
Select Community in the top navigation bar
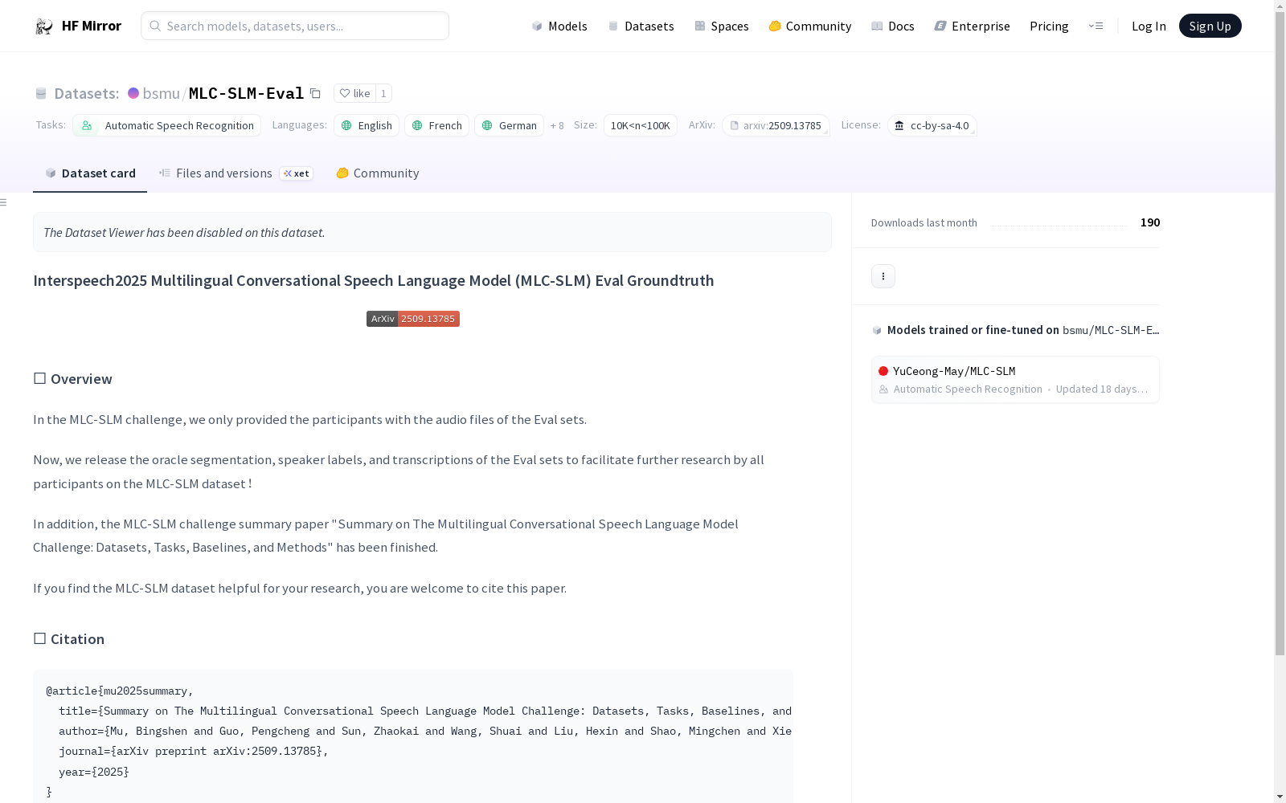click(810, 26)
